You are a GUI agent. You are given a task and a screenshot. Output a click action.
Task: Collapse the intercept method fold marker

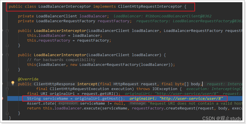[7, 89]
